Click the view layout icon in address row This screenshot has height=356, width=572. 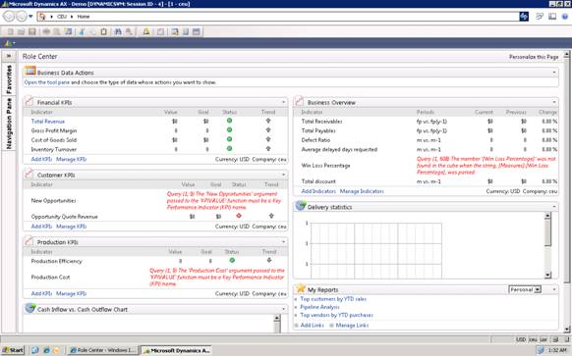(x=552, y=17)
